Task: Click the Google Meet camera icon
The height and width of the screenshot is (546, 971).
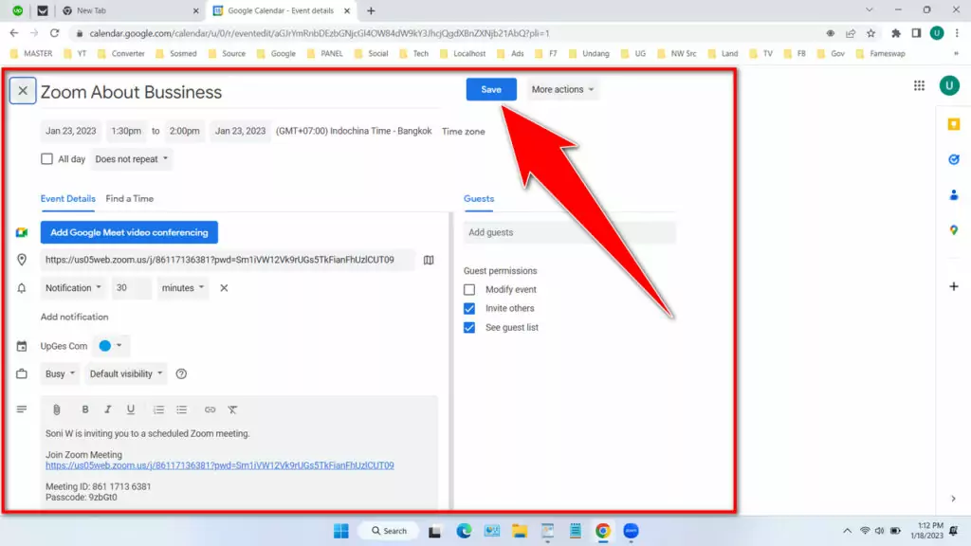Action: click(22, 233)
